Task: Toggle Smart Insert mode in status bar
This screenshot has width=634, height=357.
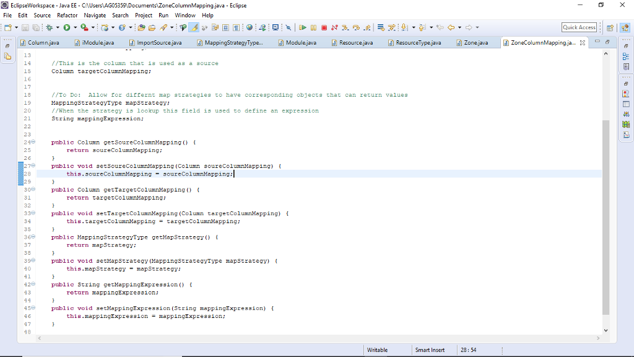Action: 432,350
